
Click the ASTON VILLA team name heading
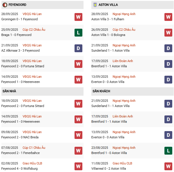coord(108,5)
